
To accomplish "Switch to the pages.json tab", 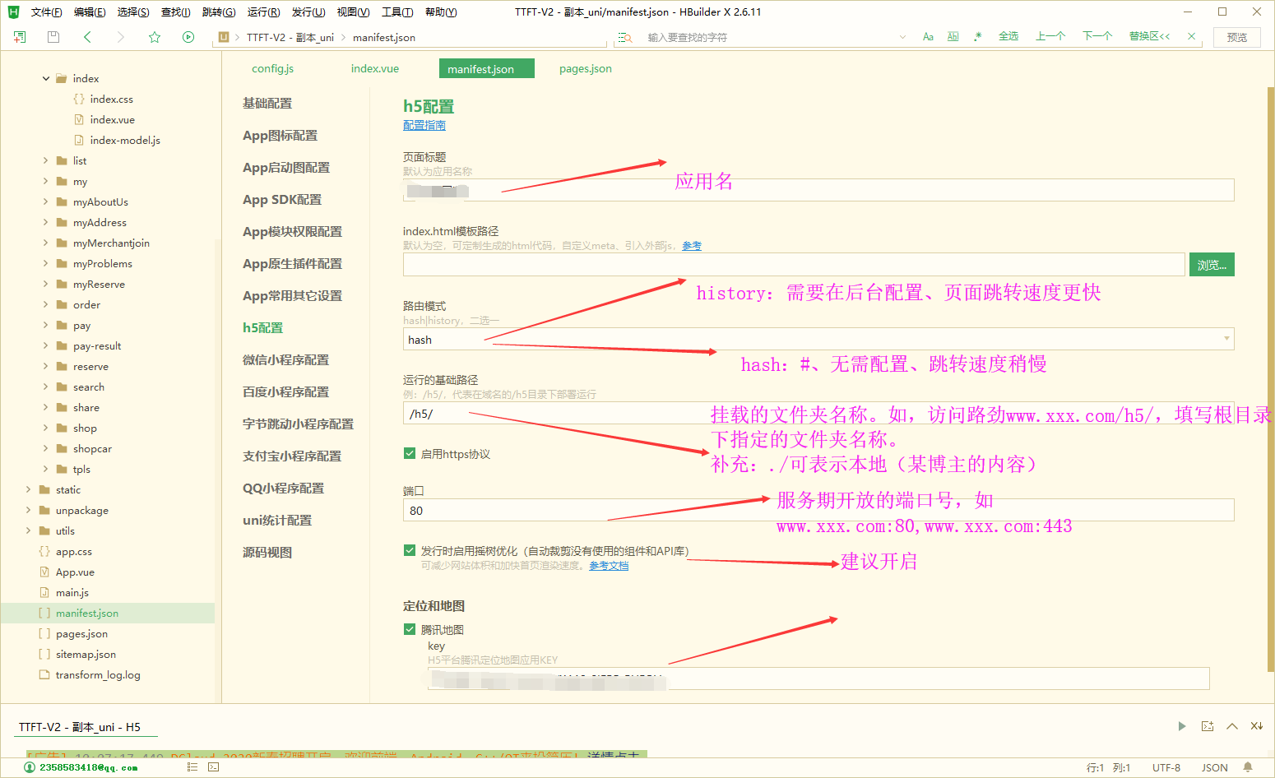I will pyautogui.click(x=586, y=69).
